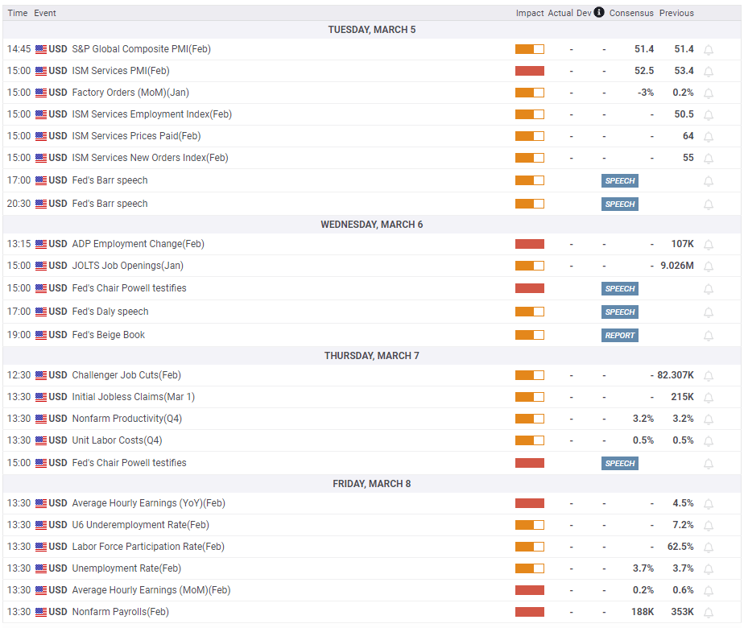Click the Dev info icon in the header

click(x=599, y=12)
